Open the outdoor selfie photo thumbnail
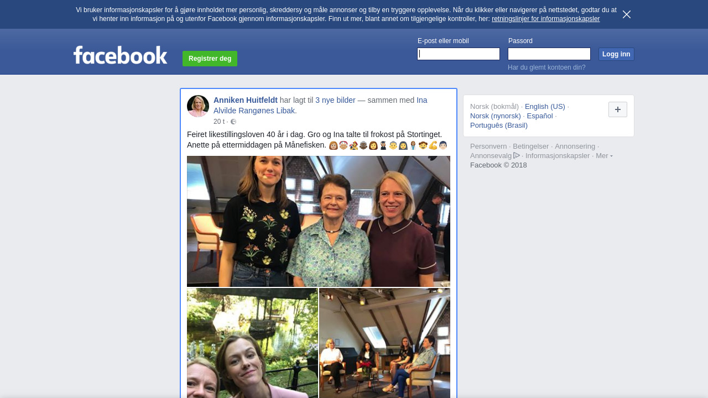 pos(252,343)
